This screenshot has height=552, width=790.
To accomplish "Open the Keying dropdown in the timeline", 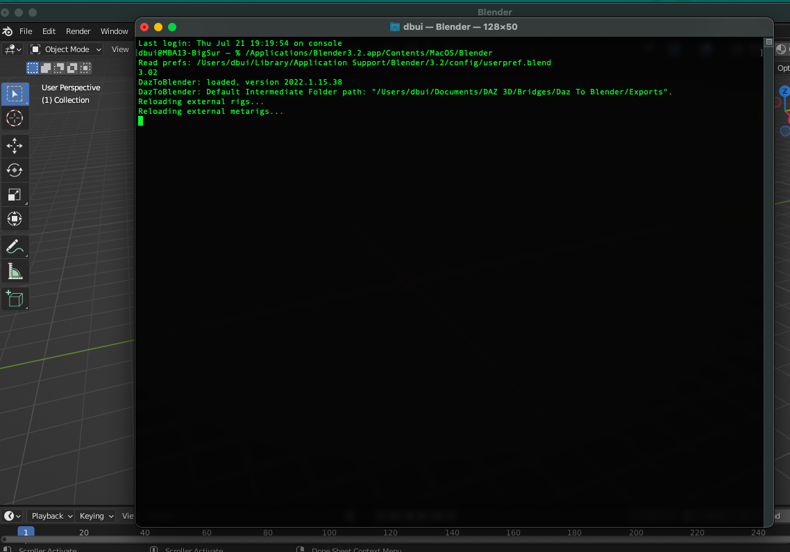I will point(95,516).
